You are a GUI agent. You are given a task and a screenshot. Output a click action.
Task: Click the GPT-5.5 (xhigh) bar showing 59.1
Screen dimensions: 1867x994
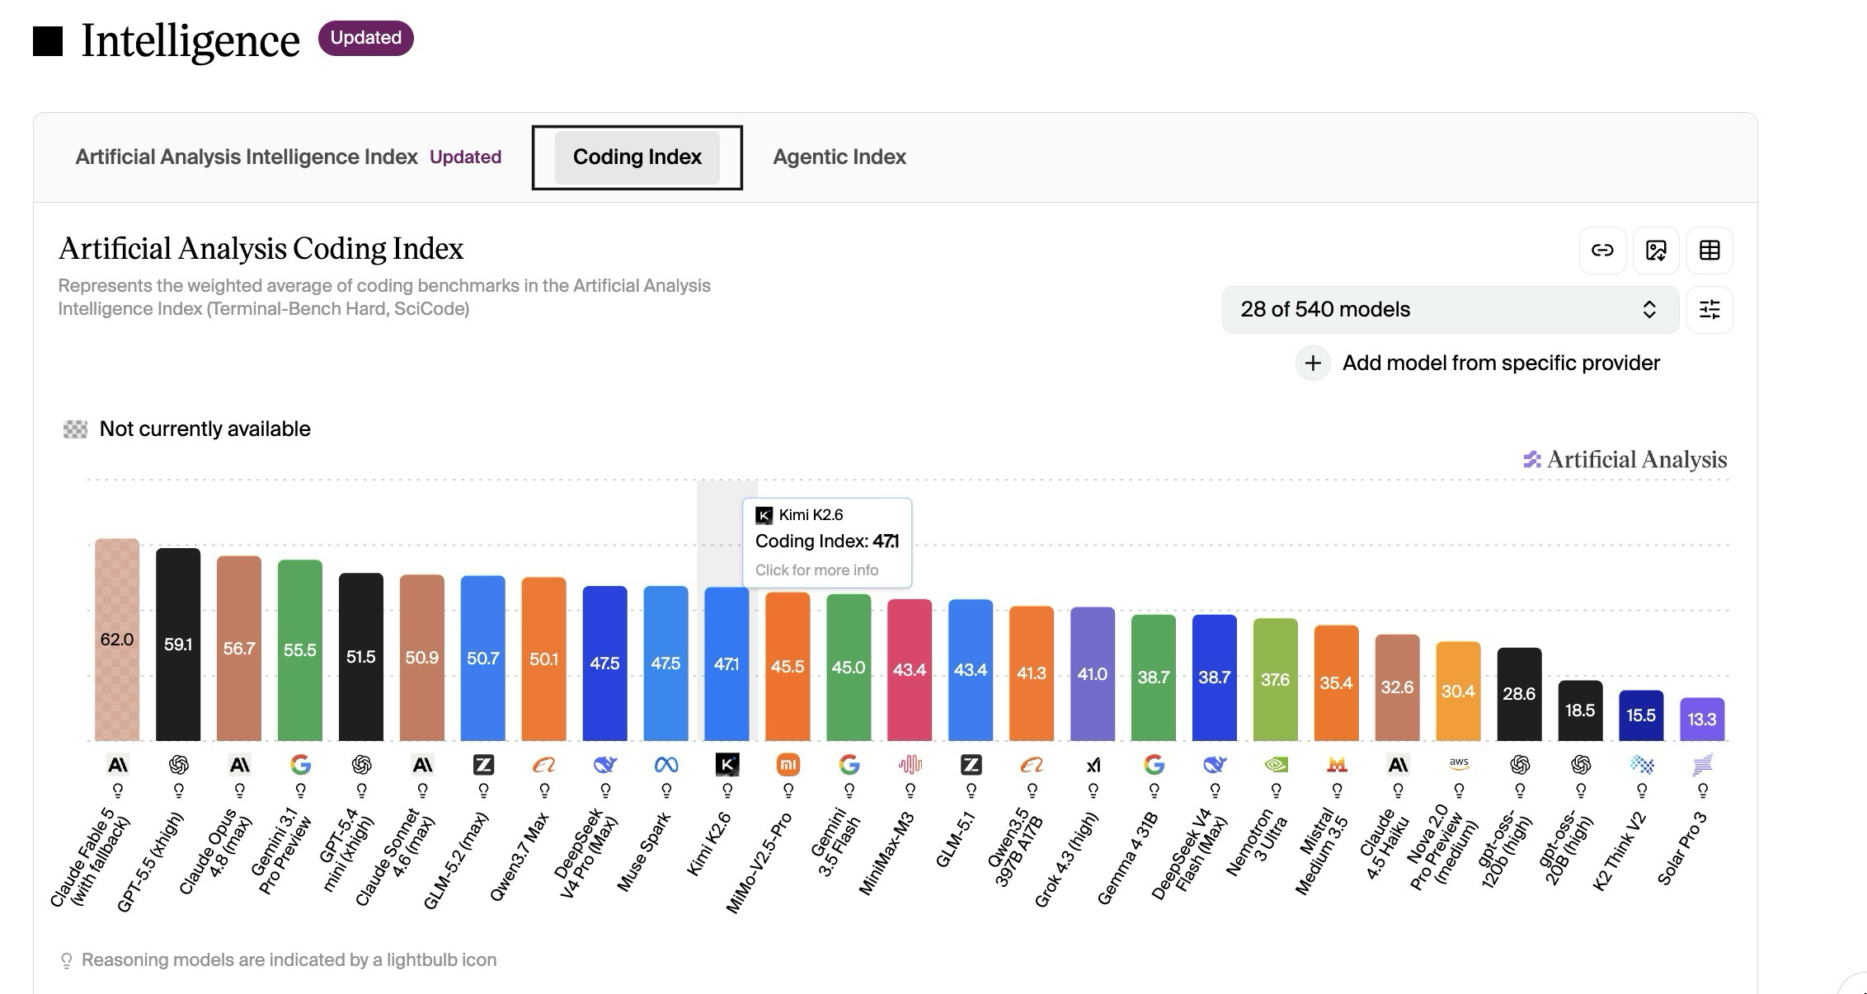point(178,645)
